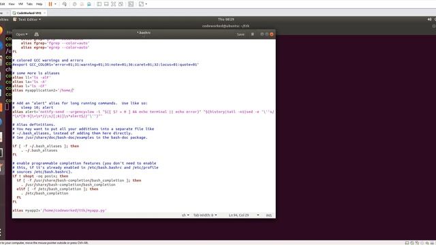Image resolution: width=436 pixels, height=245 pixels.
Task: Click the show library sidebar view icon
Action: (x=99, y=4)
